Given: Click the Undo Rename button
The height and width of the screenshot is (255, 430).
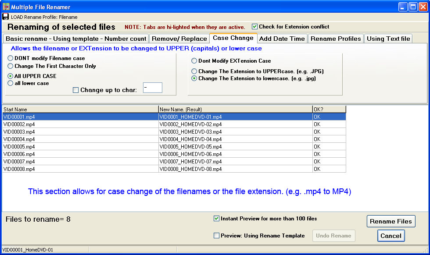Looking at the screenshot, I should click(x=334, y=236).
